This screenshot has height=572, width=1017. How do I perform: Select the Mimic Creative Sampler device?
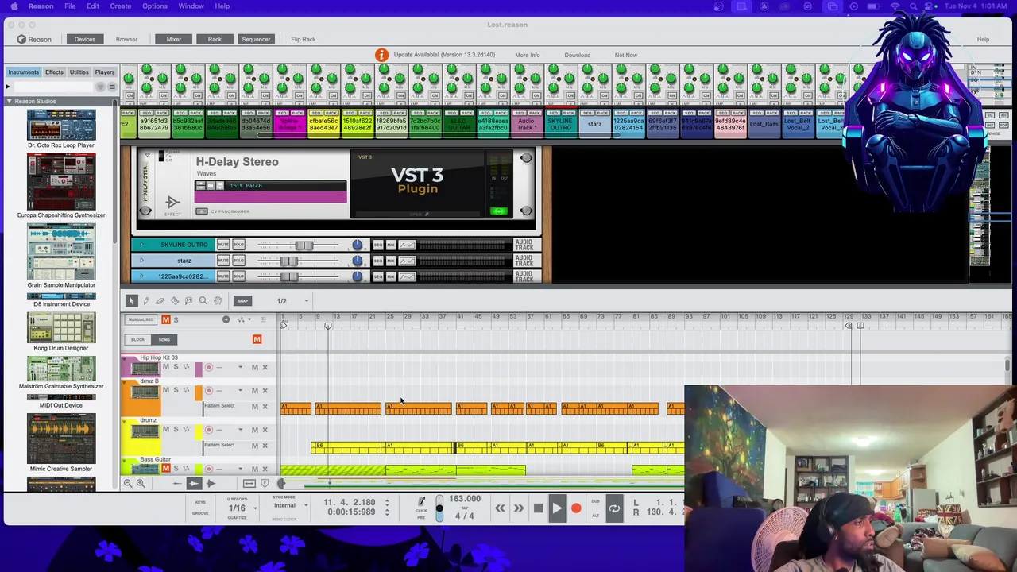click(x=61, y=439)
